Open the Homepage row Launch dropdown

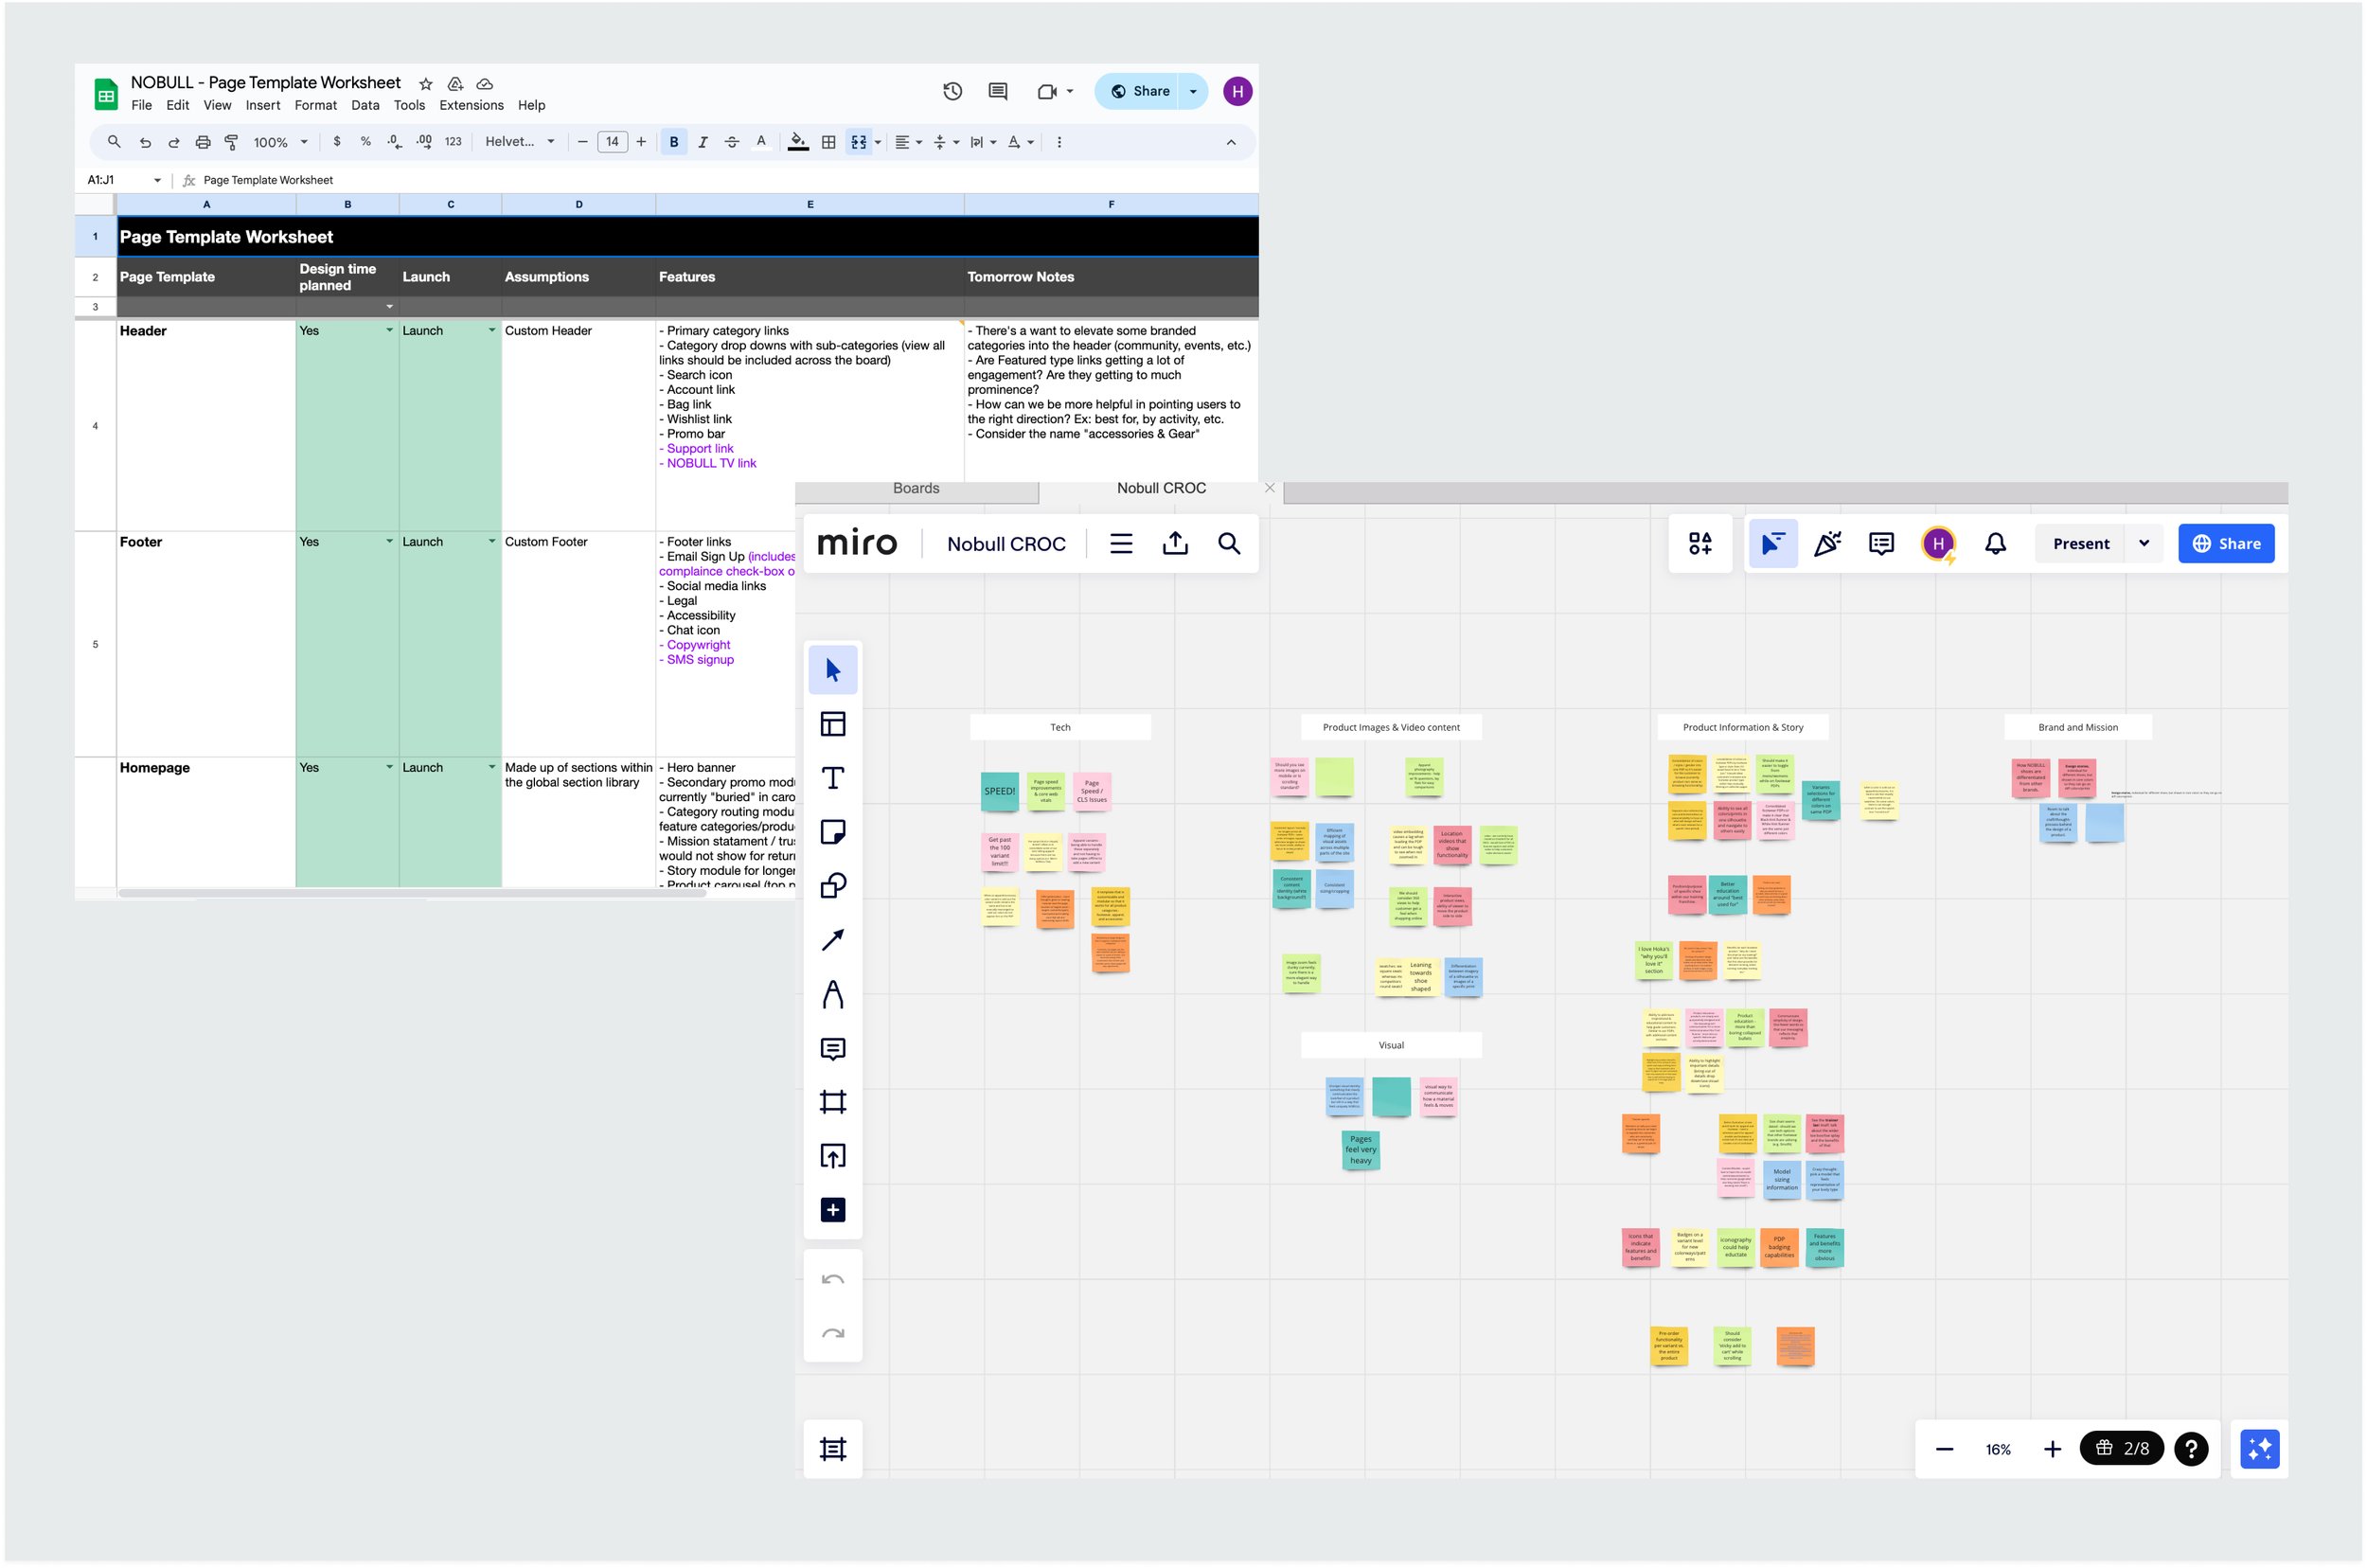point(491,767)
